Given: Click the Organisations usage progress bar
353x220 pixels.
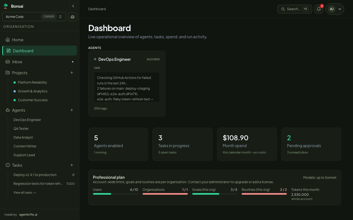Looking at the screenshot, I should [165, 194].
